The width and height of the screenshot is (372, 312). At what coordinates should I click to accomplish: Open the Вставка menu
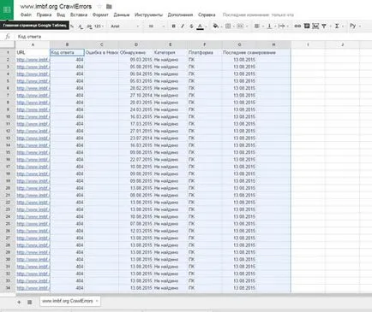click(x=79, y=15)
